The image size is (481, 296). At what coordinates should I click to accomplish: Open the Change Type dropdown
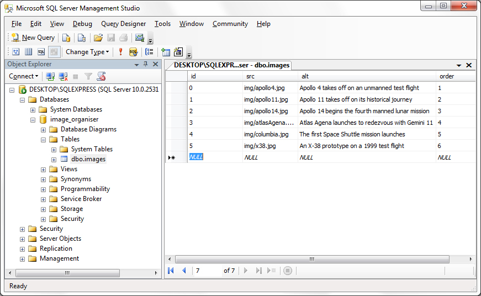pos(87,52)
